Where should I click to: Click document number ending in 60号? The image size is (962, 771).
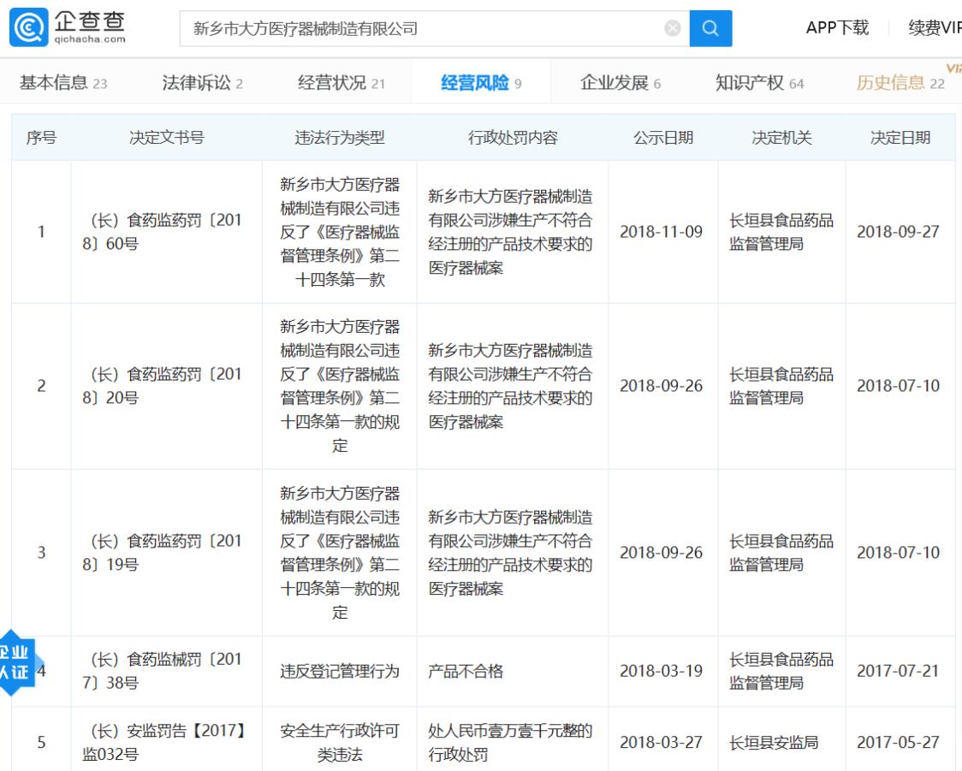pos(166,232)
